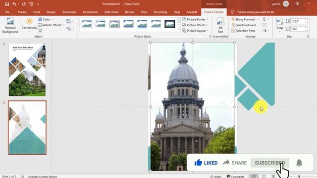Image resolution: width=317 pixels, height=178 pixels.
Task: Open the Selection Pane
Action: (244, 31)
